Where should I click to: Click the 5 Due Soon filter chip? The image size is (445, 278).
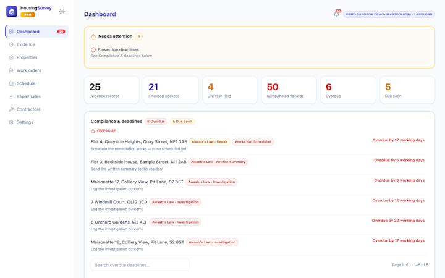182,122
